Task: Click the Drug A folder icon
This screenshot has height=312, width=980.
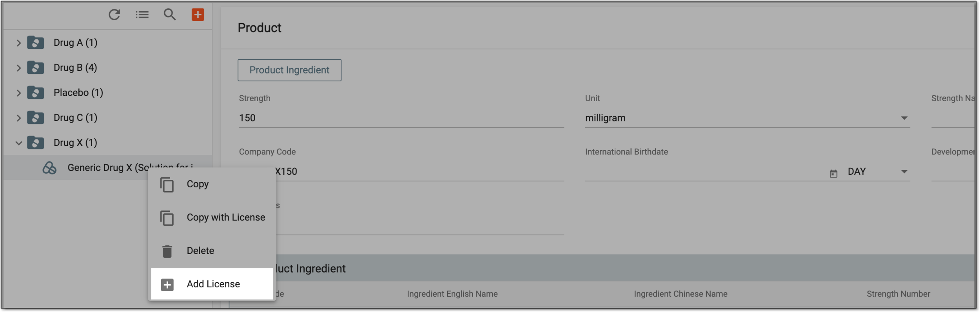Action: pyautogui.click(x=35, y=43)
